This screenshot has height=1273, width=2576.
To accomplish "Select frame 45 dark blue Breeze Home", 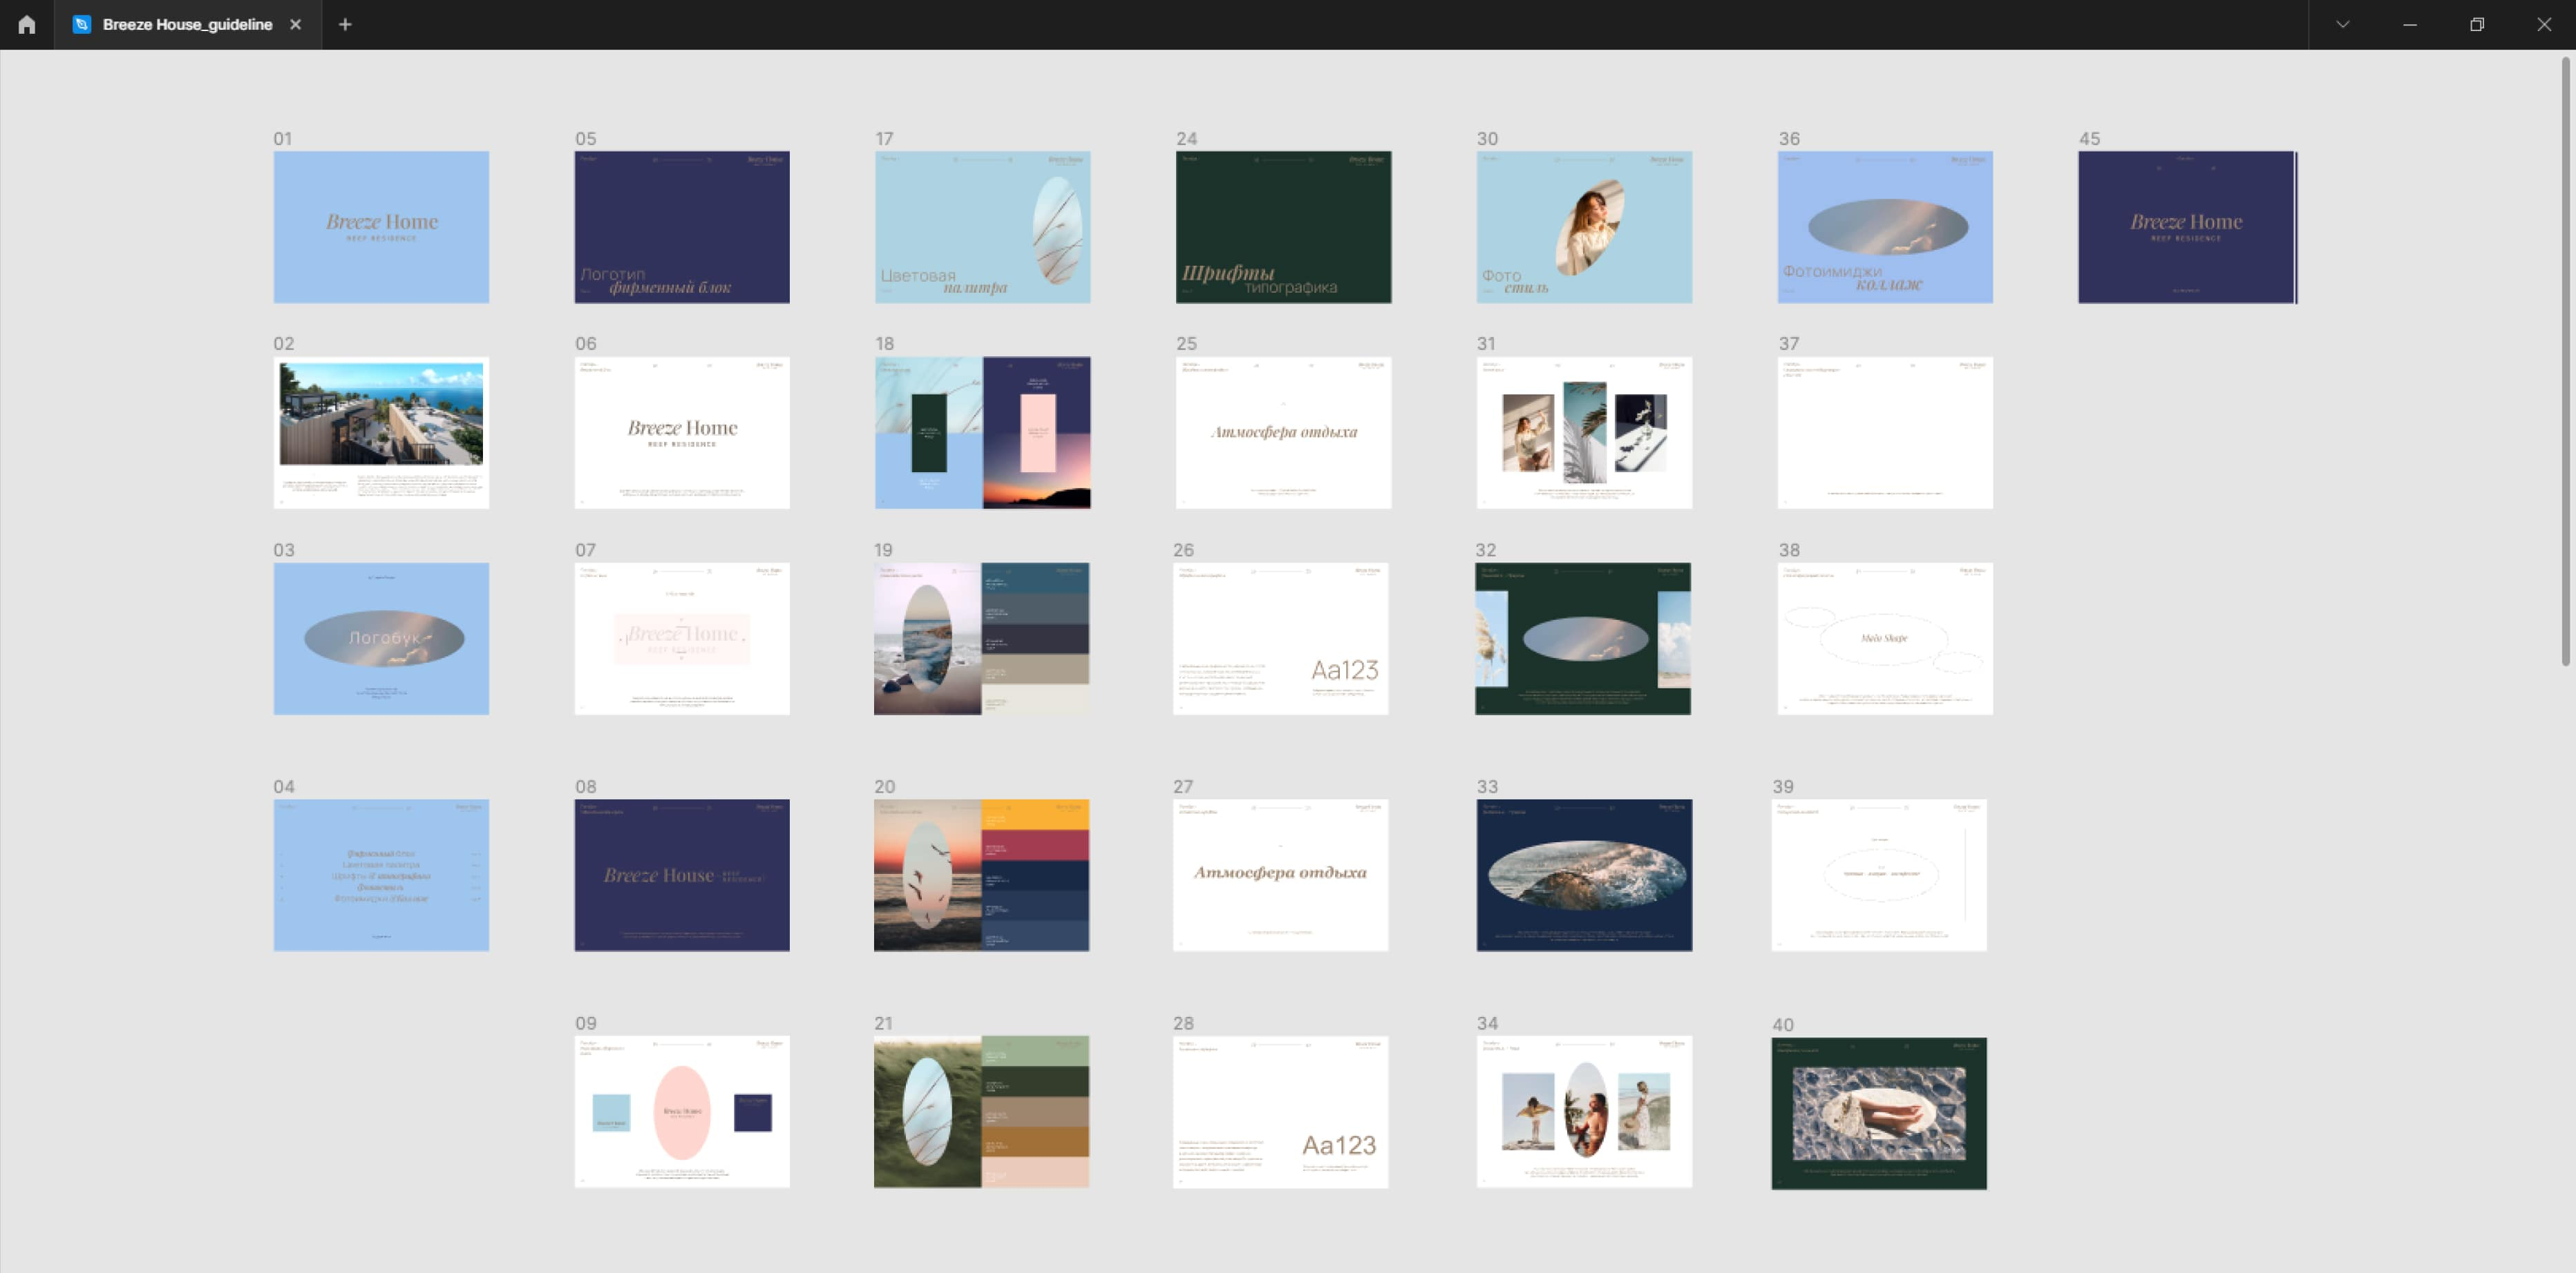I will 2186,227.
